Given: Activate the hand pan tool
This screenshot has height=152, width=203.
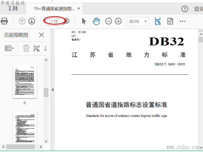Looking at the screenshot, I should coord(96,21).
